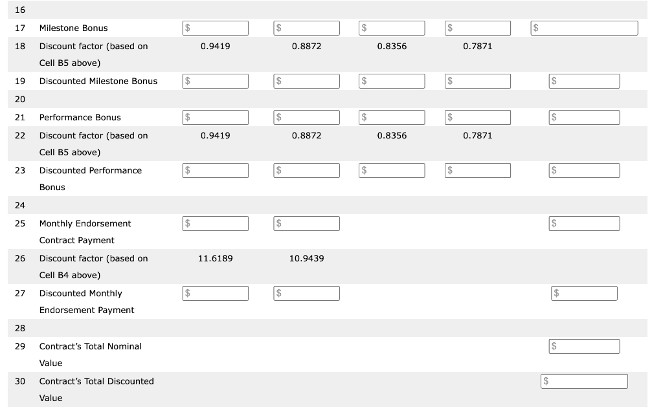Viewport: 663px width, 416px height.
Task: Select 'Discounted Monthly Endorsement Payment' label
Action: [87, 302]
